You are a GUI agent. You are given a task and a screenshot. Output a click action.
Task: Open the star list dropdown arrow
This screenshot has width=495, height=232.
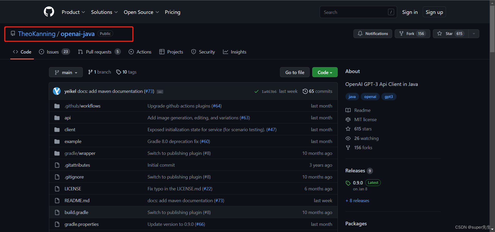point(474,34)
